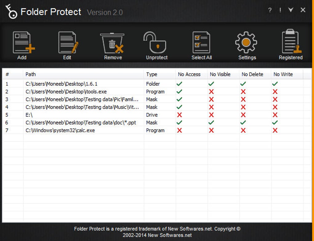Click the Remove trash icon
Screen dimensions: 314x241
click(x=112, y=43)
